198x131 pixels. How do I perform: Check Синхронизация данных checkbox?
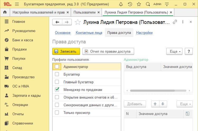57,105
